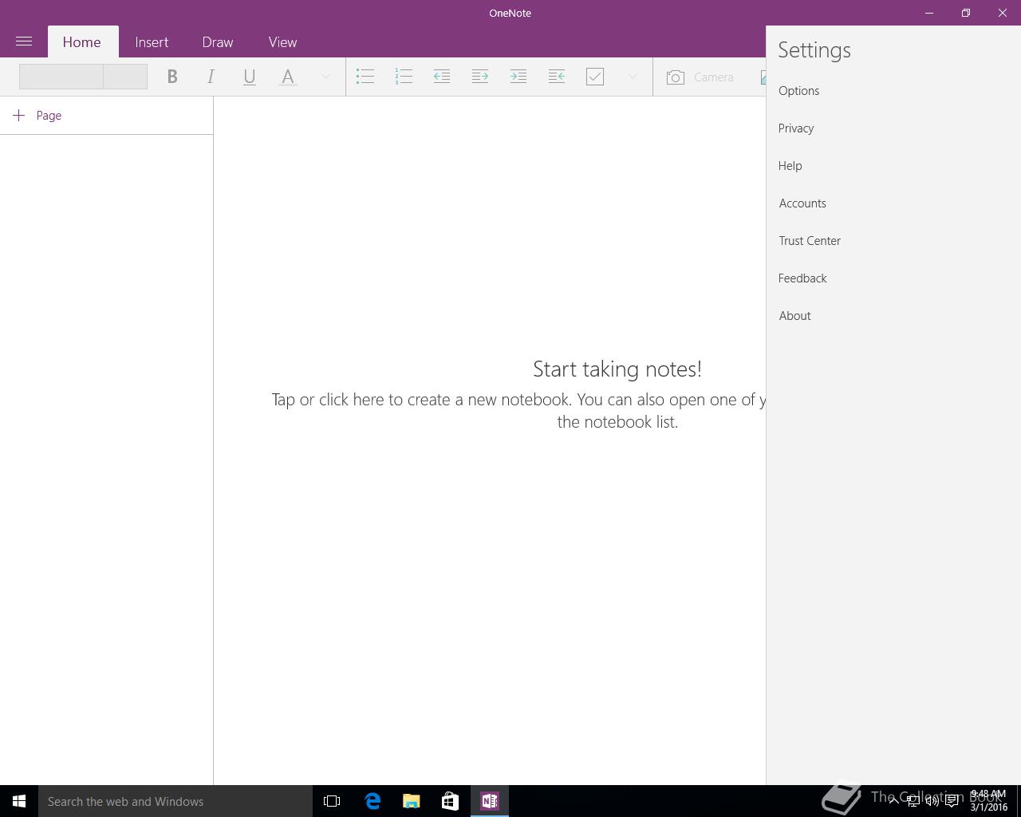Open Trust Center settings
This screenshot has width=1021, height=817.
coord(810,241)
